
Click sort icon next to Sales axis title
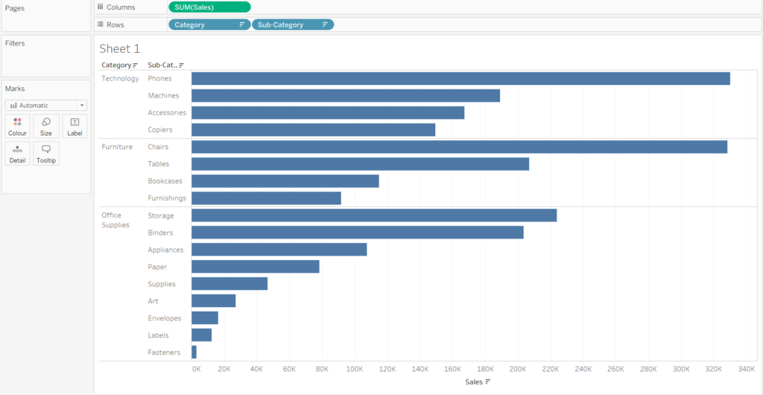(x=487, y=382)
